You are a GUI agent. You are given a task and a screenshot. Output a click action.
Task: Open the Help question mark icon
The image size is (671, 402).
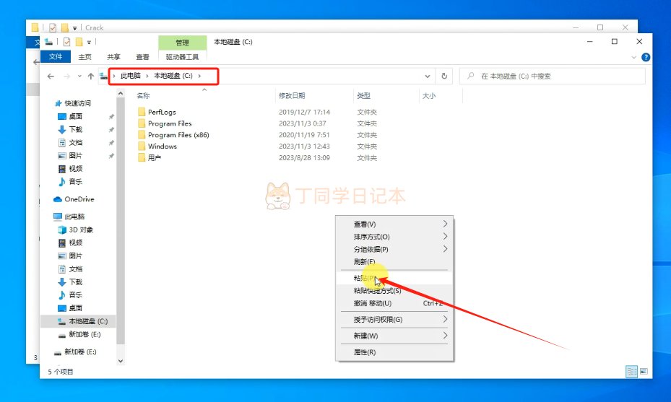click(646, 57)
